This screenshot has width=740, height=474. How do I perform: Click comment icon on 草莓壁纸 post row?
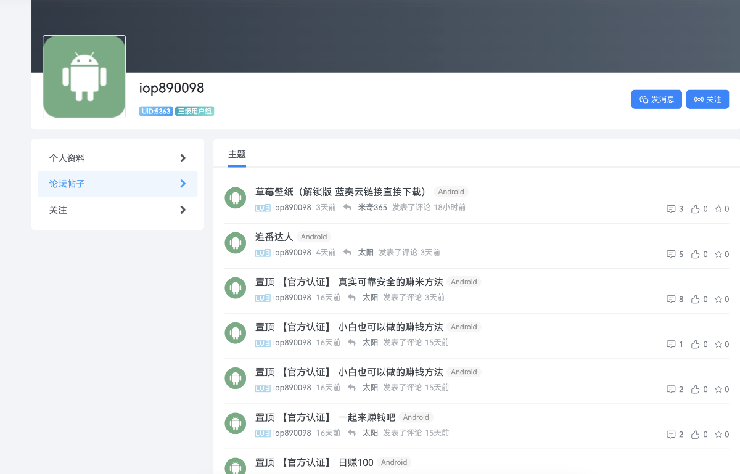pos(671,209)
